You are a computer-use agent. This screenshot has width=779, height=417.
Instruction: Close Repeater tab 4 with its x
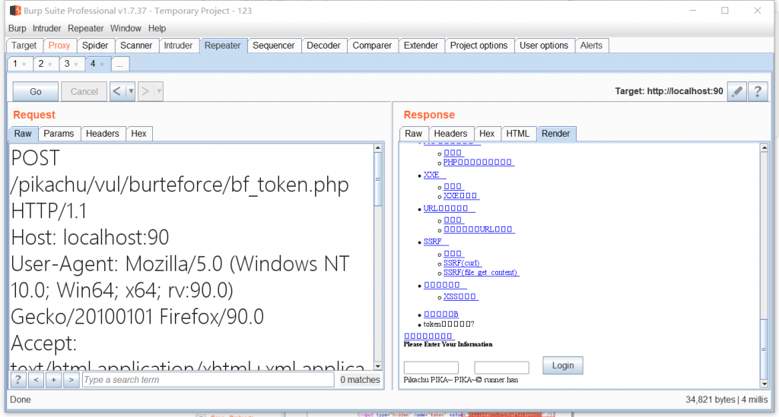coord(102,65)
